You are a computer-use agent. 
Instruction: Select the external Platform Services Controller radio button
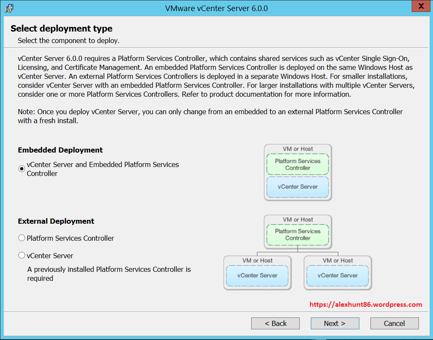coord(22,238)
